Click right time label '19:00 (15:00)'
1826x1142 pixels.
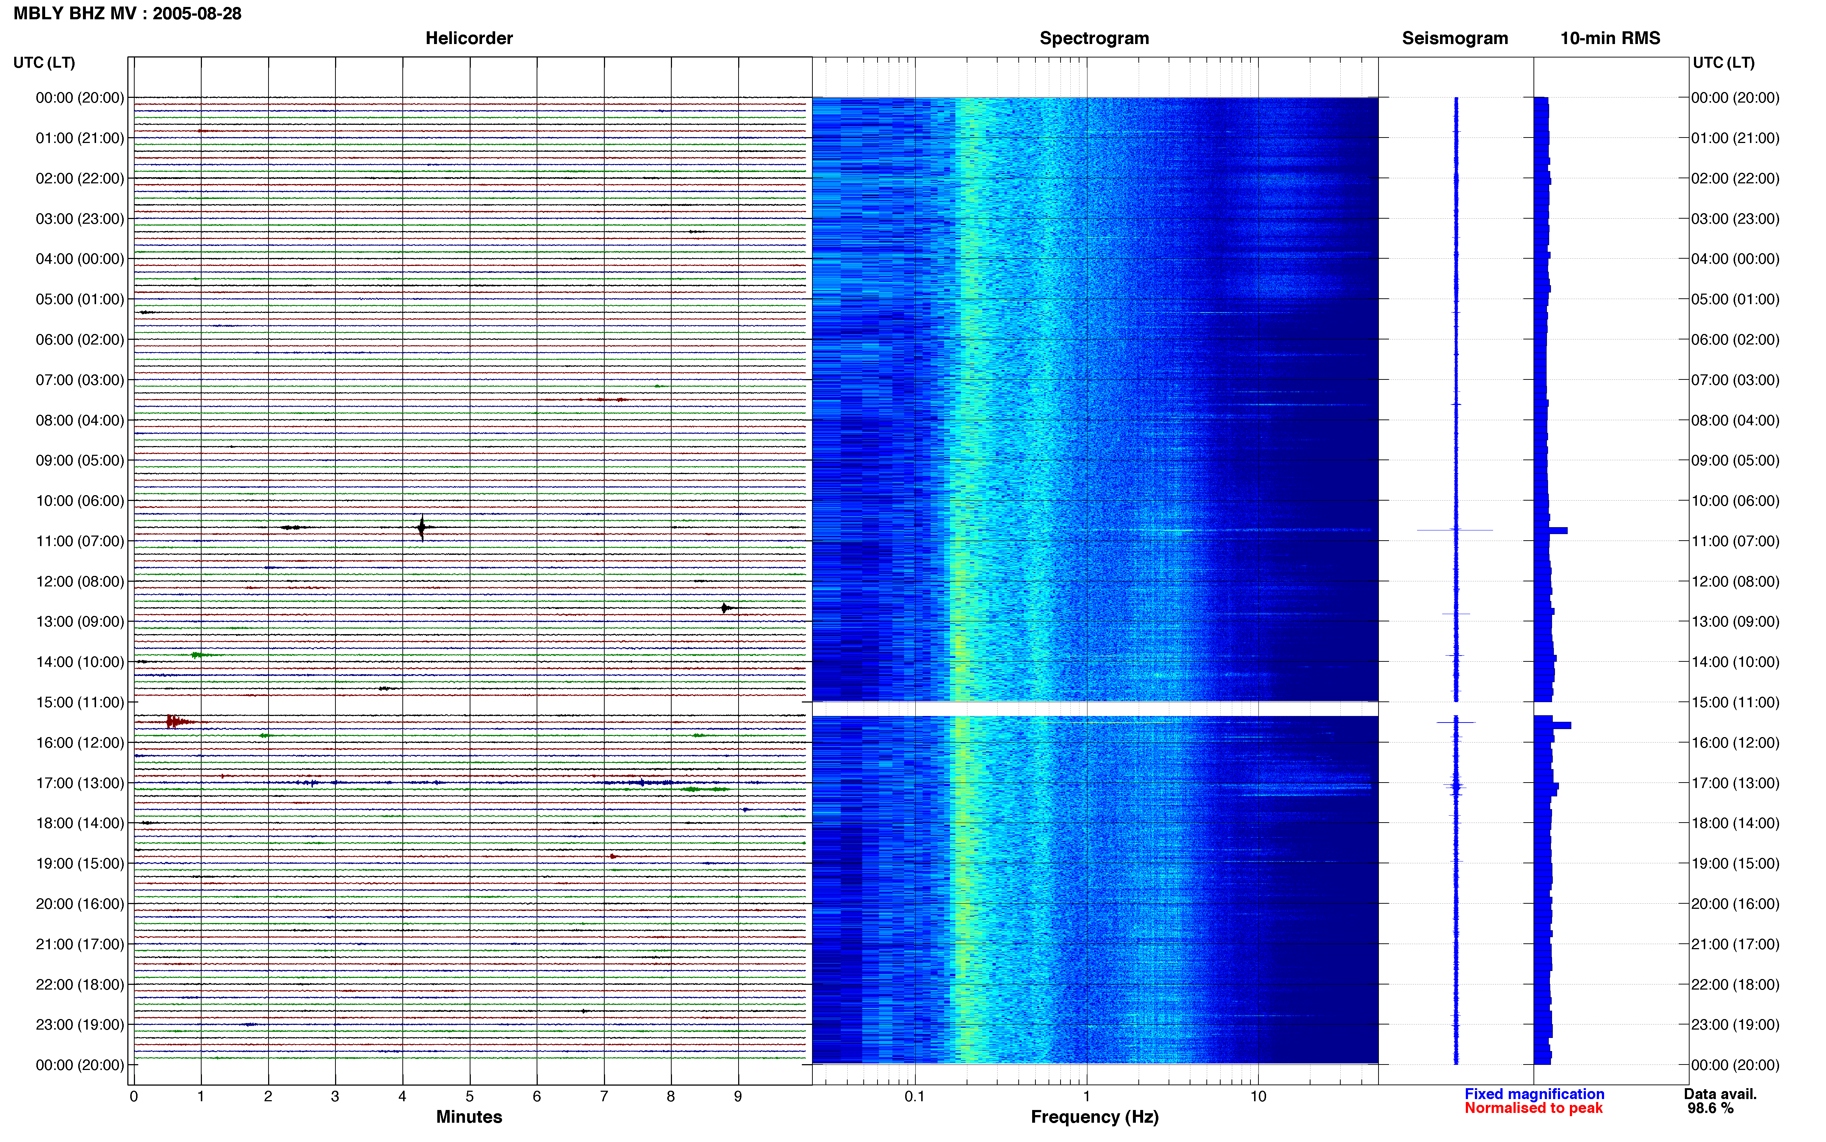(x=1735, y=864)
